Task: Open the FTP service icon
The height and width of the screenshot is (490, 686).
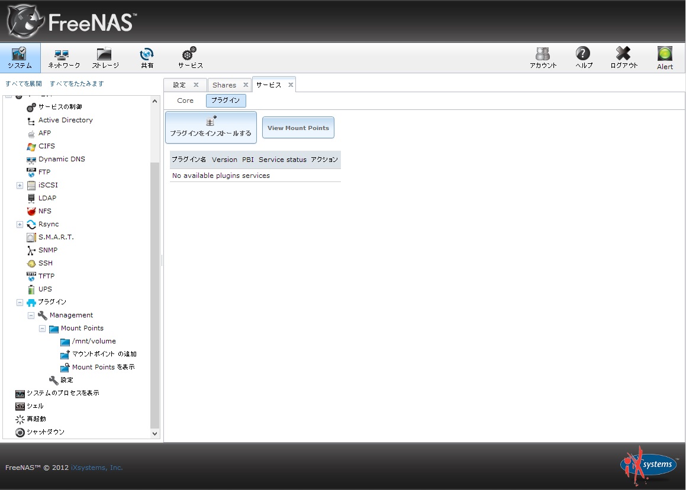Action: 31,173
